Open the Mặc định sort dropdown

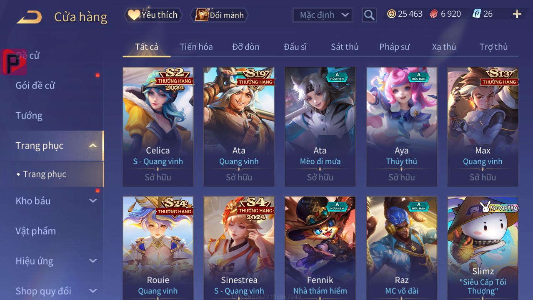pyautogui.click(x=323, y=15)
